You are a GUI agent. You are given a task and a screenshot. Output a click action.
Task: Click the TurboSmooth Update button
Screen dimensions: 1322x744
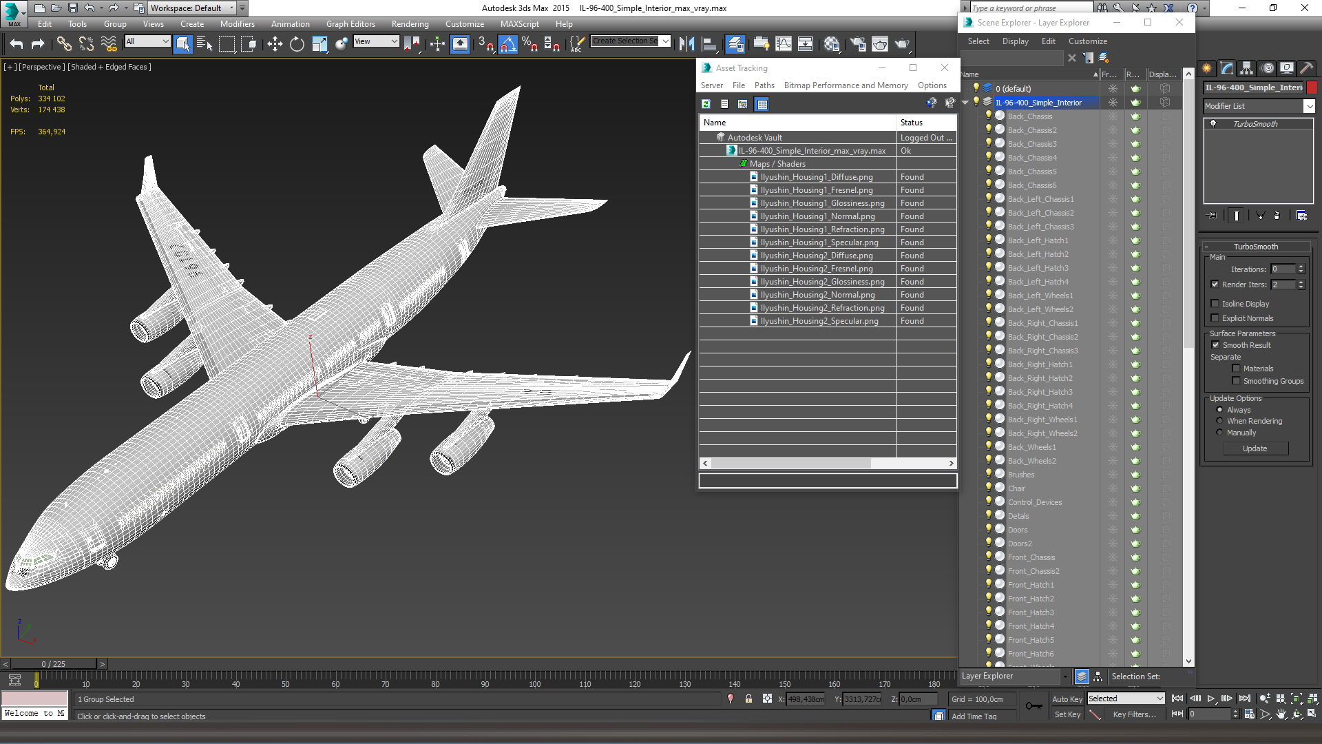point(1255,448)
